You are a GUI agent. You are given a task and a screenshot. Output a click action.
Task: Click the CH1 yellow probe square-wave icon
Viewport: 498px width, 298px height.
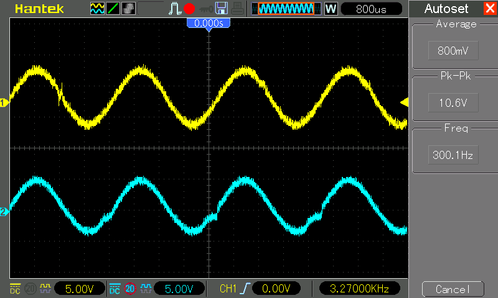[x=45, y=288]
